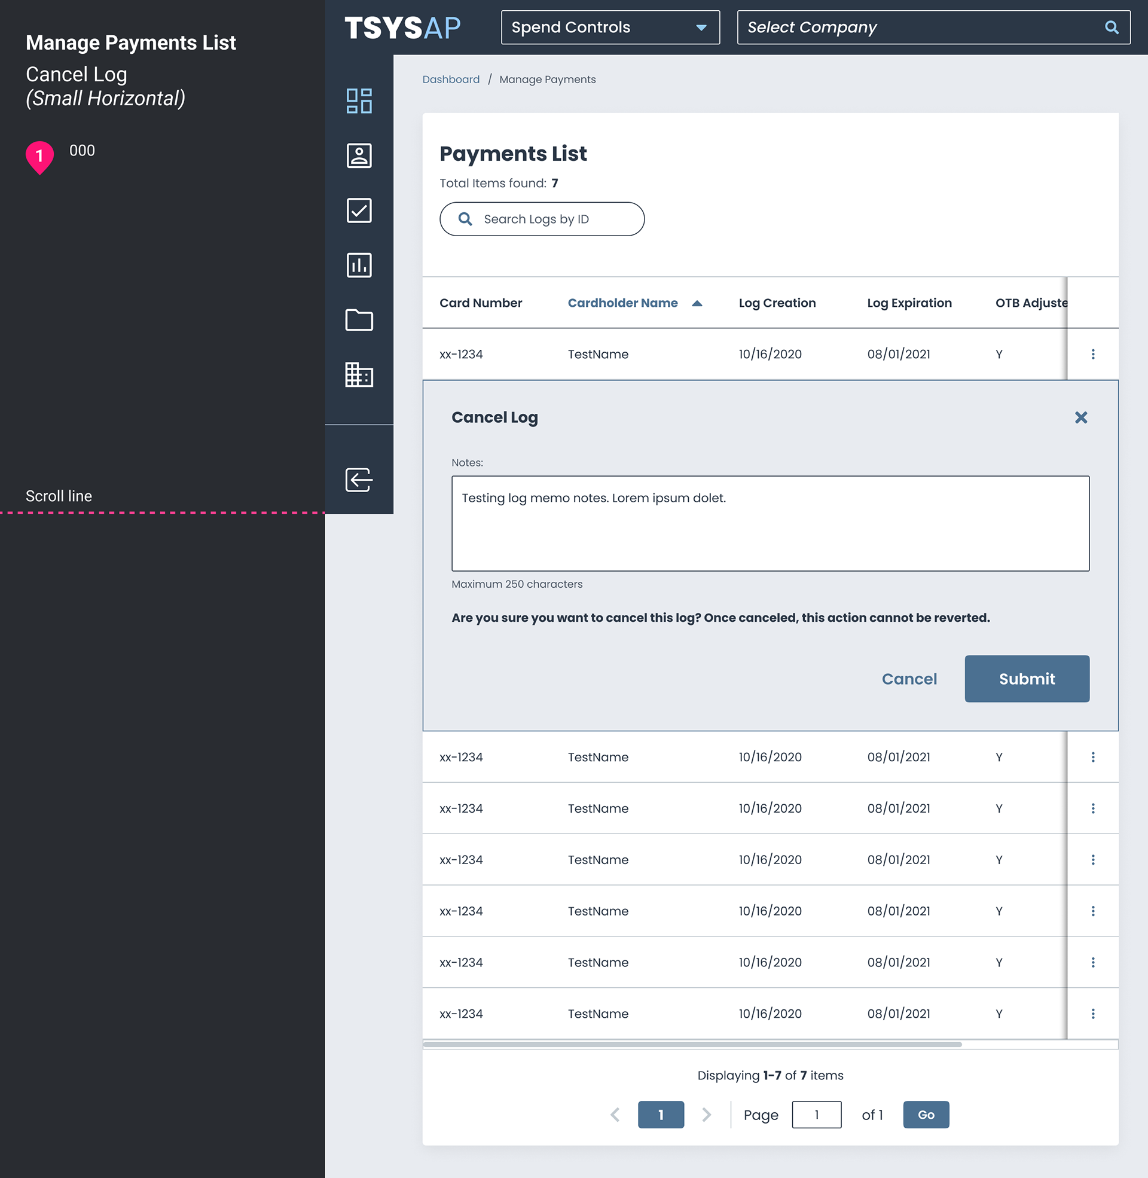Click into the Notes text area
Viewport: 1148px width, 1178px height.
coord(770,523)
